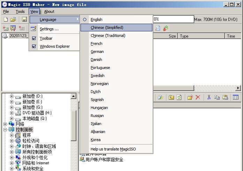
Task: Sort by the Type column header
Action: pyautogui.click(x=201, y=36)
